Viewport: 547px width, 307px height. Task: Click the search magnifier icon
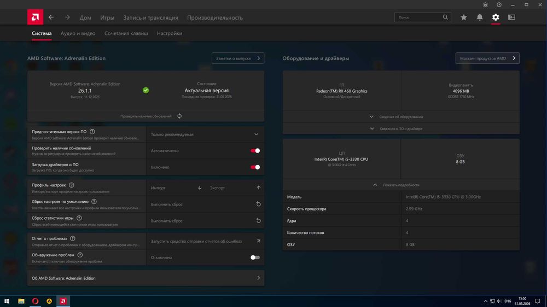tap(445, 17)
